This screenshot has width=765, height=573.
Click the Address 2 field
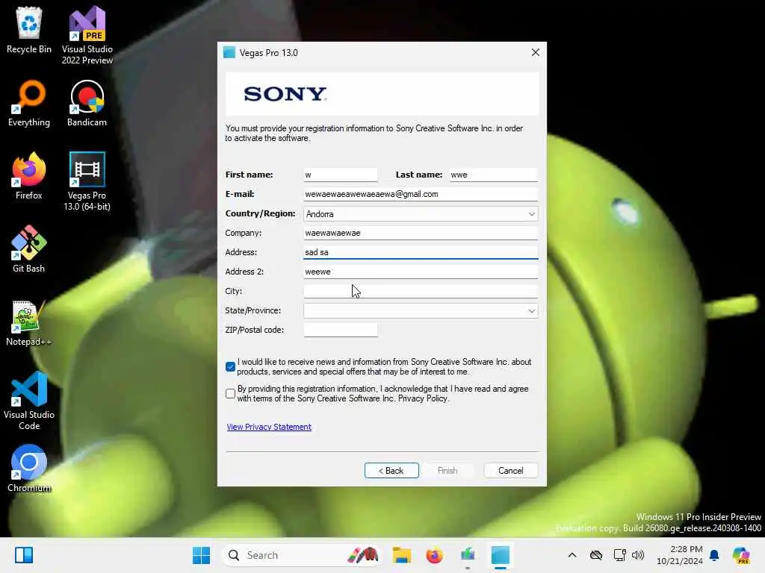point(421,272)
